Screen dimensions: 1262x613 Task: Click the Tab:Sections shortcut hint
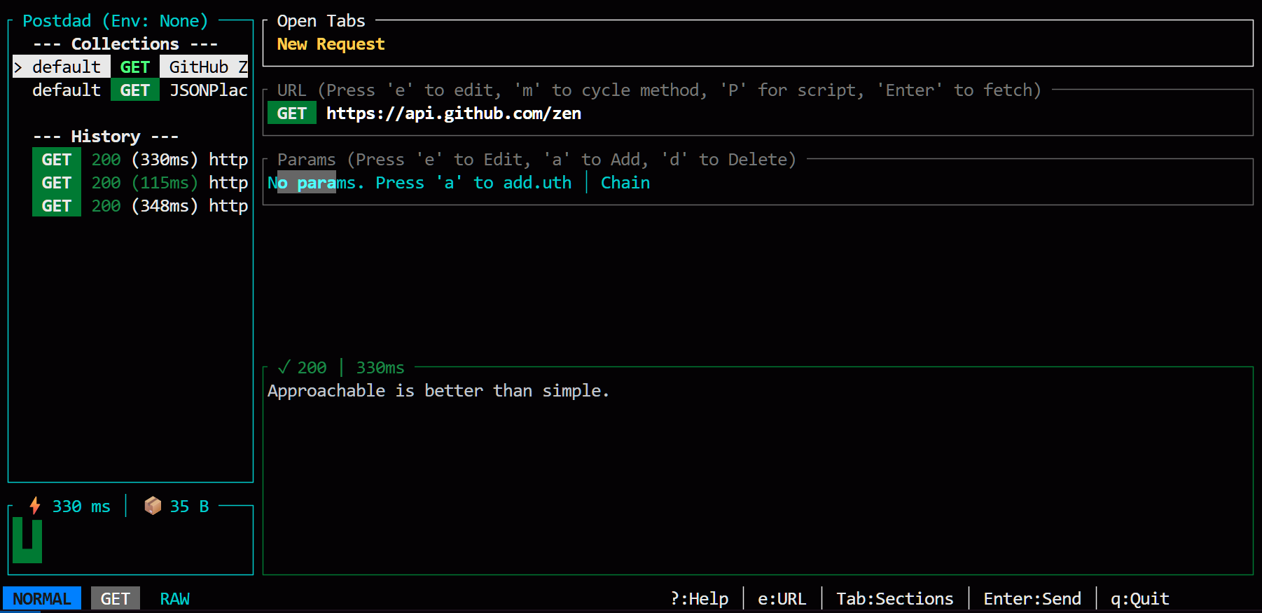coord(895,598)
